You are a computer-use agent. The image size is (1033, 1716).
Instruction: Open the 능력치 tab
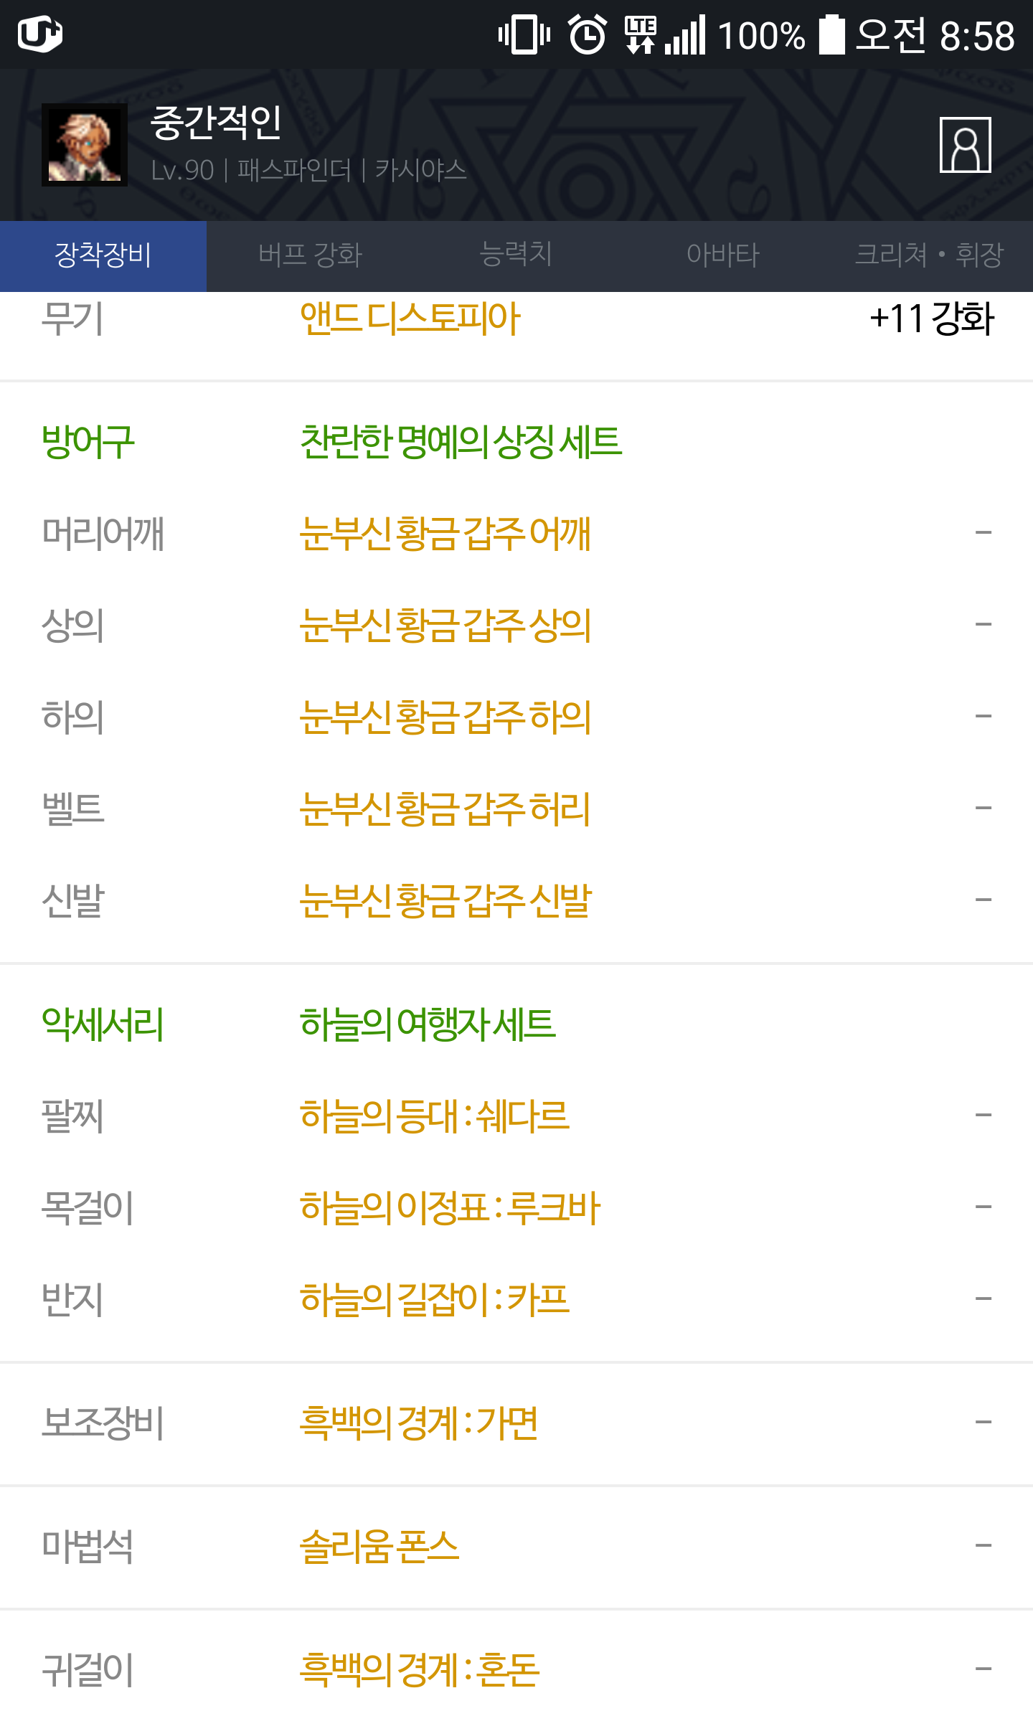pyautogui.click(x=516, y=255)
